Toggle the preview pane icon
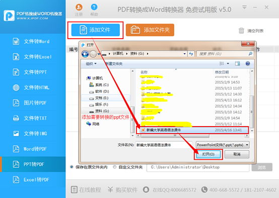279x198 pixels. coord(237,64)
